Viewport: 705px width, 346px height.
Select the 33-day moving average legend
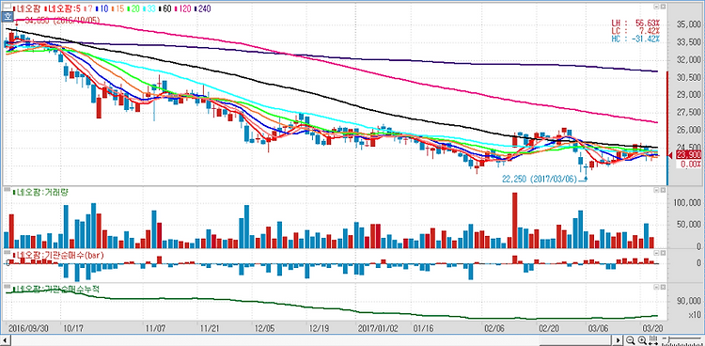coord(149,8)
